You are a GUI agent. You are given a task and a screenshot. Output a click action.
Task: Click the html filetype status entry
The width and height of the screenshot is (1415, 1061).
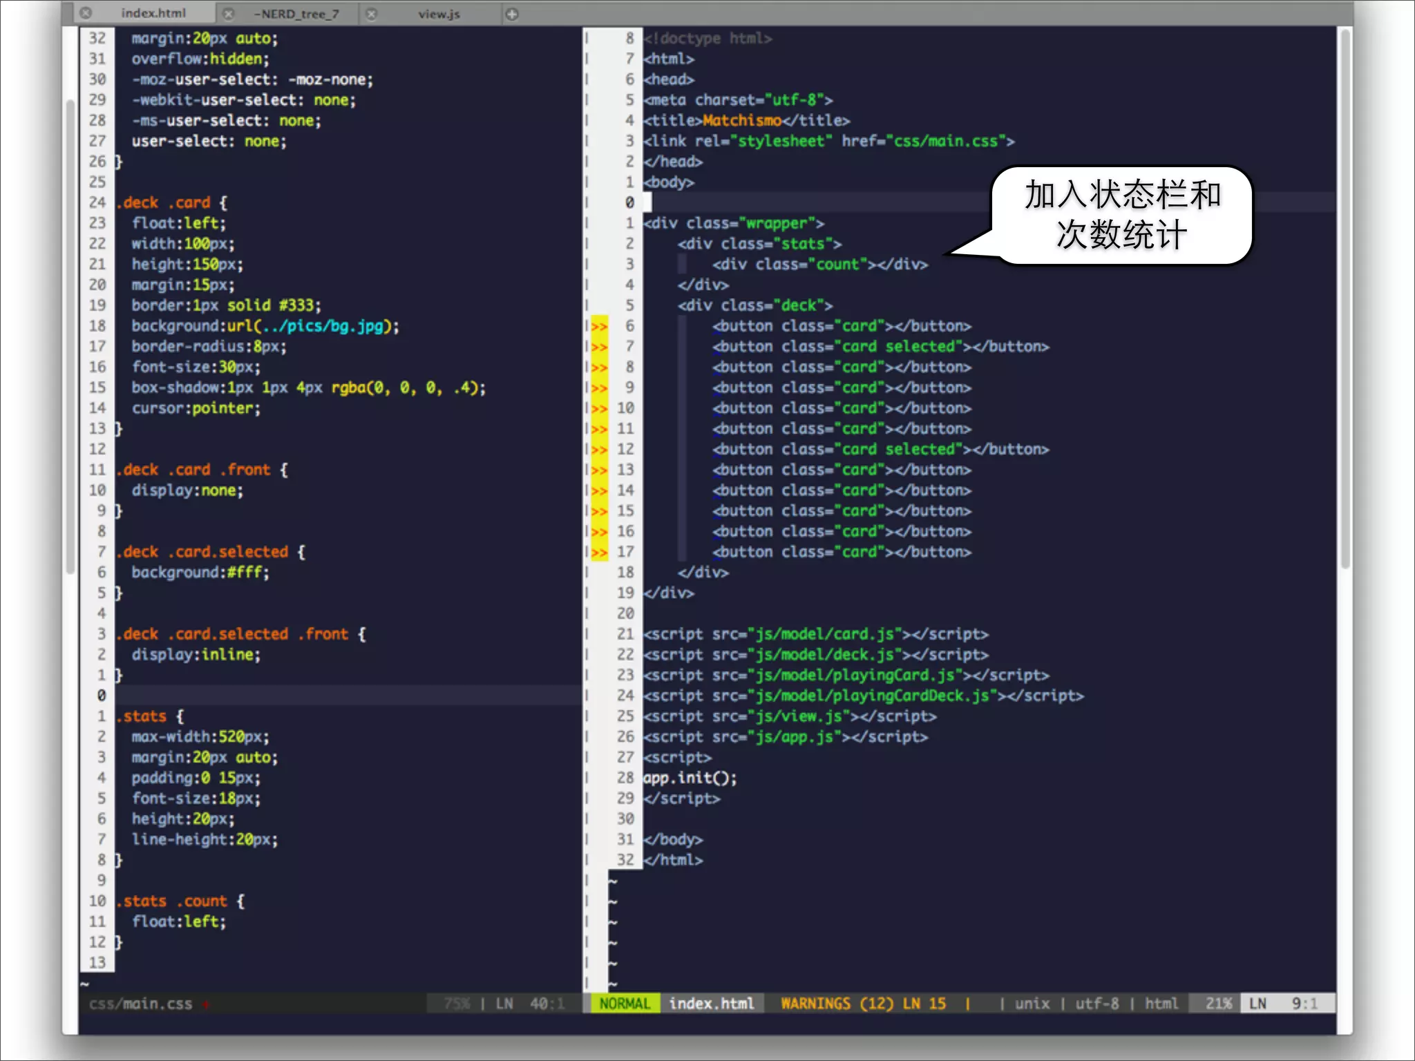pos(1161,1004)
